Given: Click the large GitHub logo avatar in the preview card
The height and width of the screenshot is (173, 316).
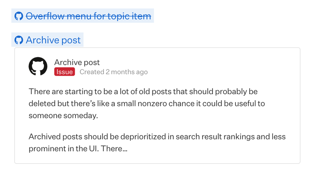Looking at the screenshot, I should [38, 67].
